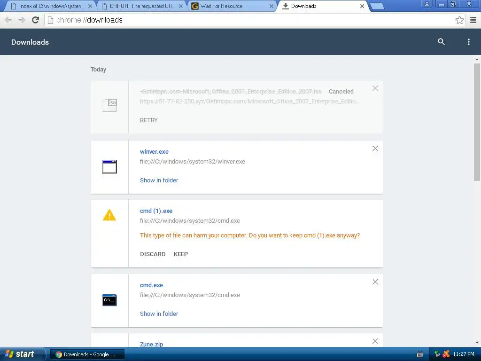
Task: Click the taskbar on-screen keyboard icon
Action: pos(420,354)
